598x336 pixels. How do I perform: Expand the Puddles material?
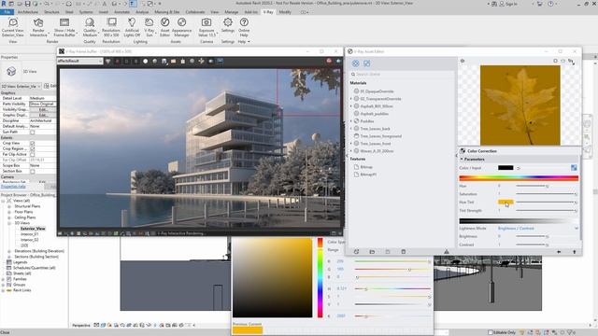point(351,121)
